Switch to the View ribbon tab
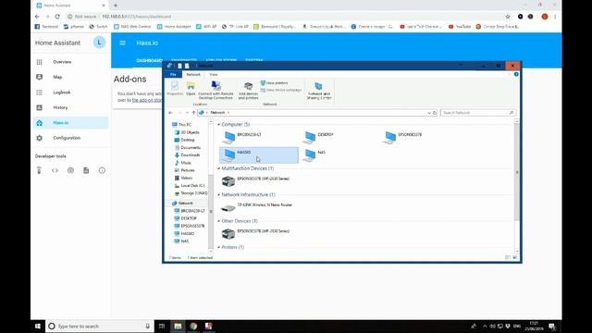This screenshot has height=333, width=592. tap(214, 74)
